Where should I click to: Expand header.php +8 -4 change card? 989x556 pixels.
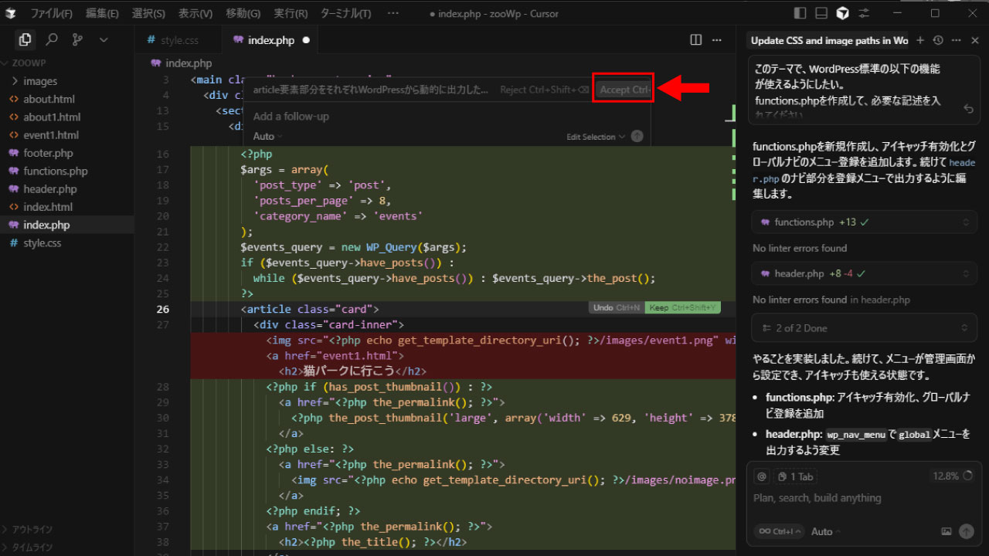pyautogui.click(x=864, y=273)
